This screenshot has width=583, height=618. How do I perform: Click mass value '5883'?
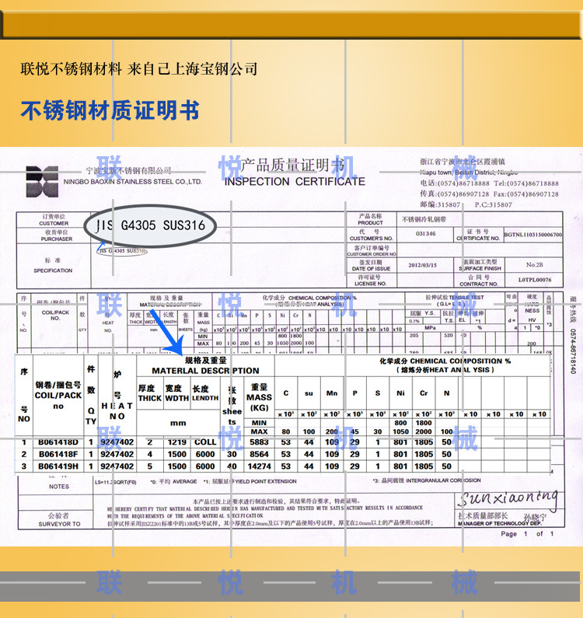259,442
